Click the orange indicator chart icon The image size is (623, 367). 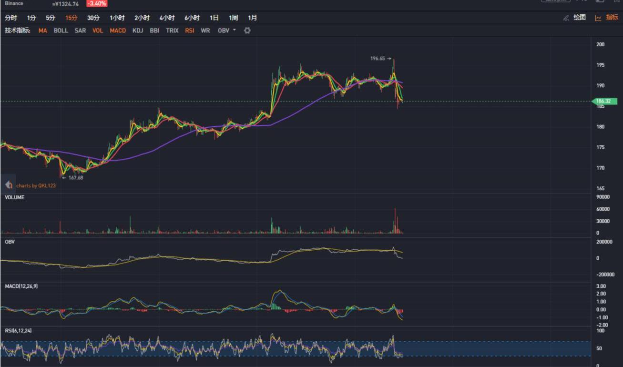598,18
